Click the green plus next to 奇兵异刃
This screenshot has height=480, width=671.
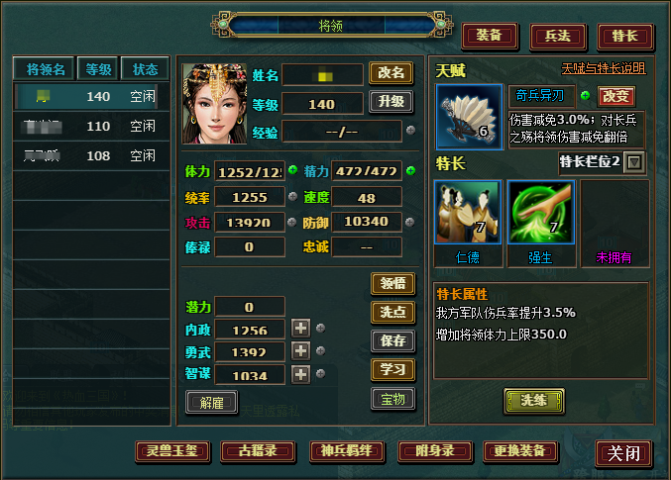(x=585, y=95)
